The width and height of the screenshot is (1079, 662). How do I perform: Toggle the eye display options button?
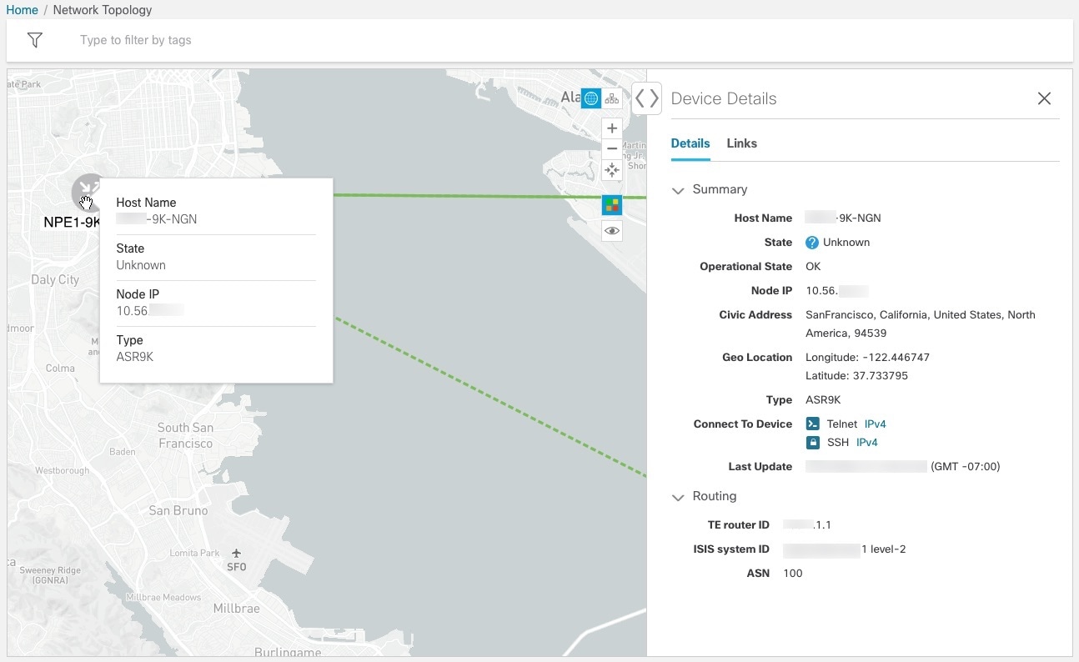point(612,231)
